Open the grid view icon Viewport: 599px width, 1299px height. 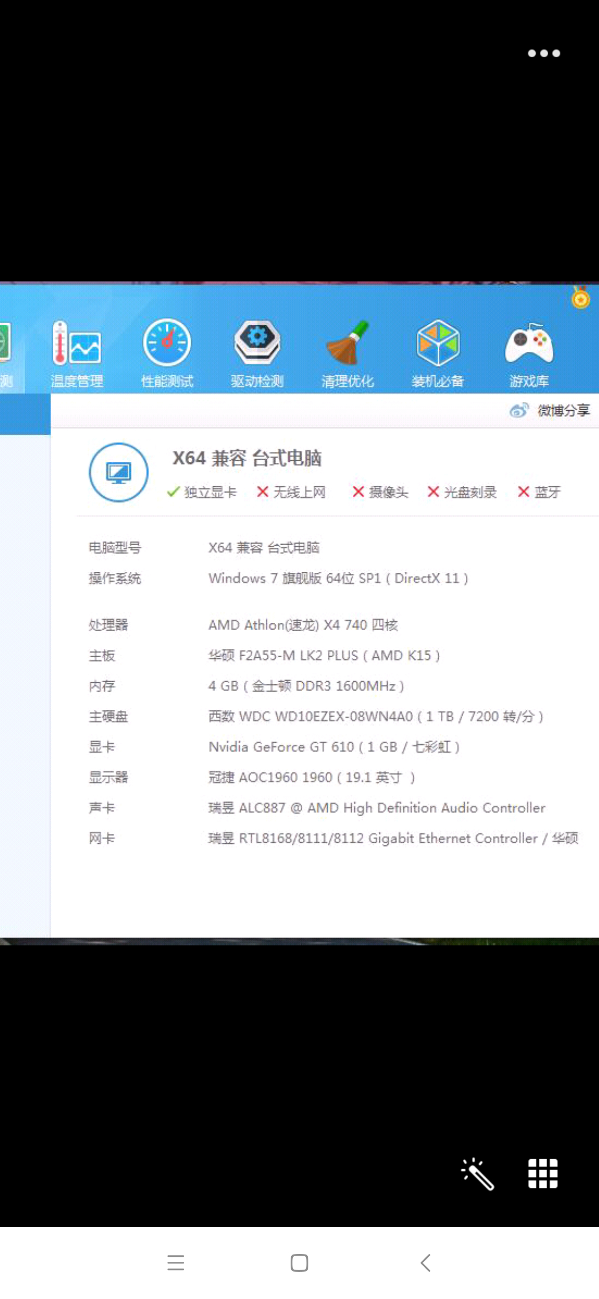543,1174
